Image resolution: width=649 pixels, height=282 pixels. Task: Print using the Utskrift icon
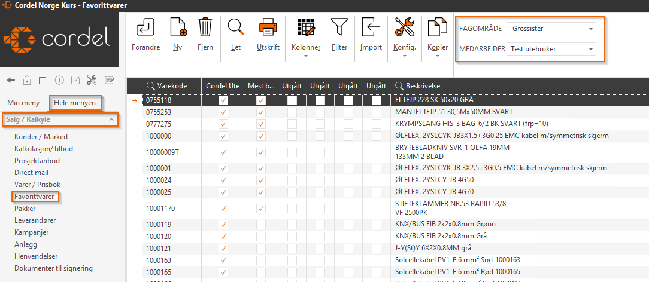(267, 27)
